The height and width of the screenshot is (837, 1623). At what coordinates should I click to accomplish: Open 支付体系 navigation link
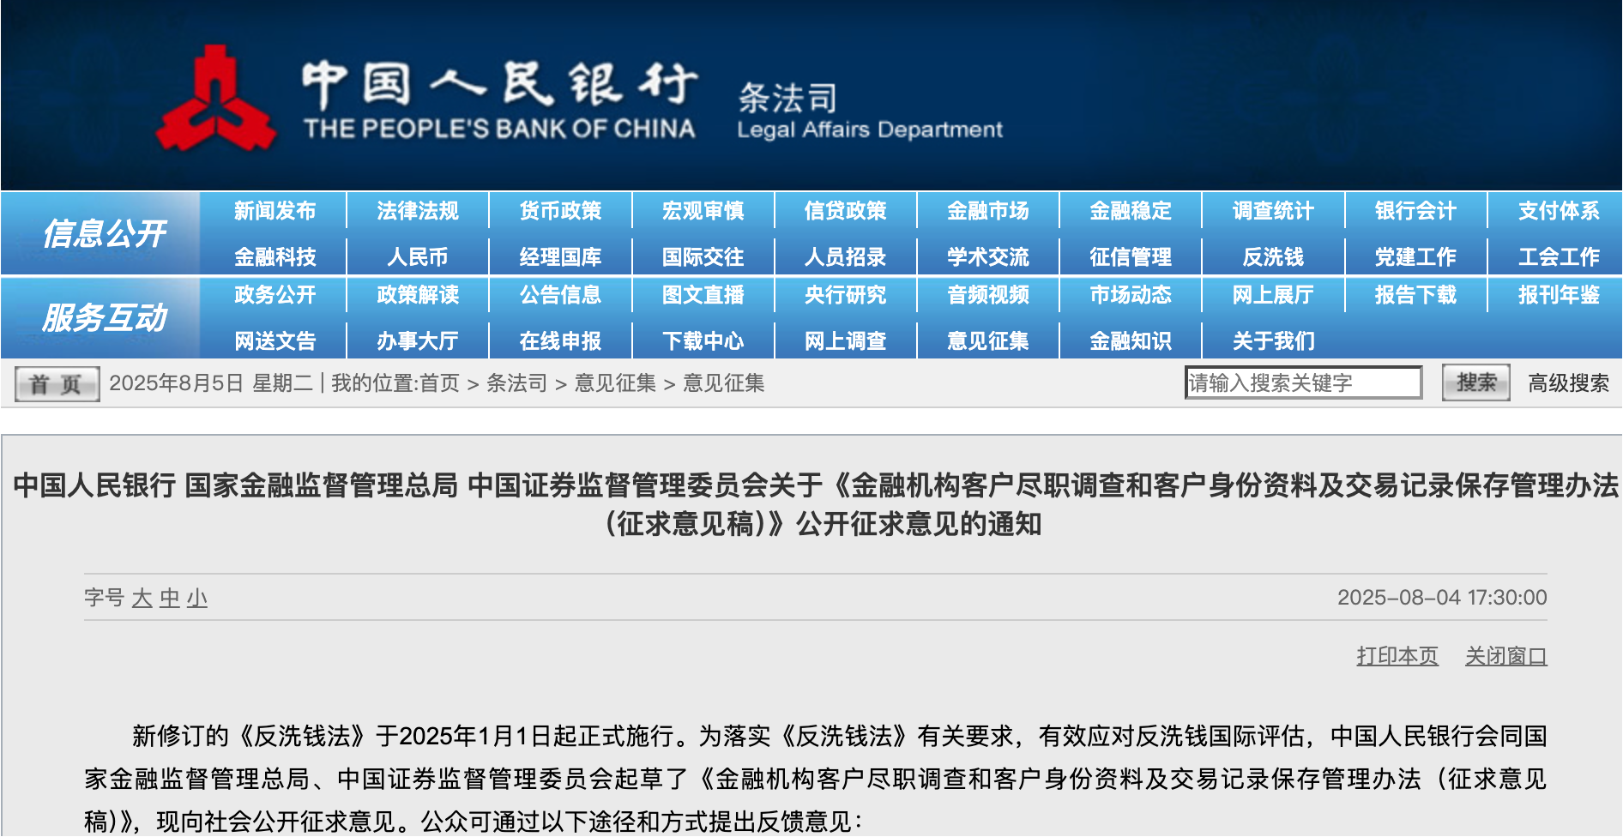click(x=1559, y=211)
